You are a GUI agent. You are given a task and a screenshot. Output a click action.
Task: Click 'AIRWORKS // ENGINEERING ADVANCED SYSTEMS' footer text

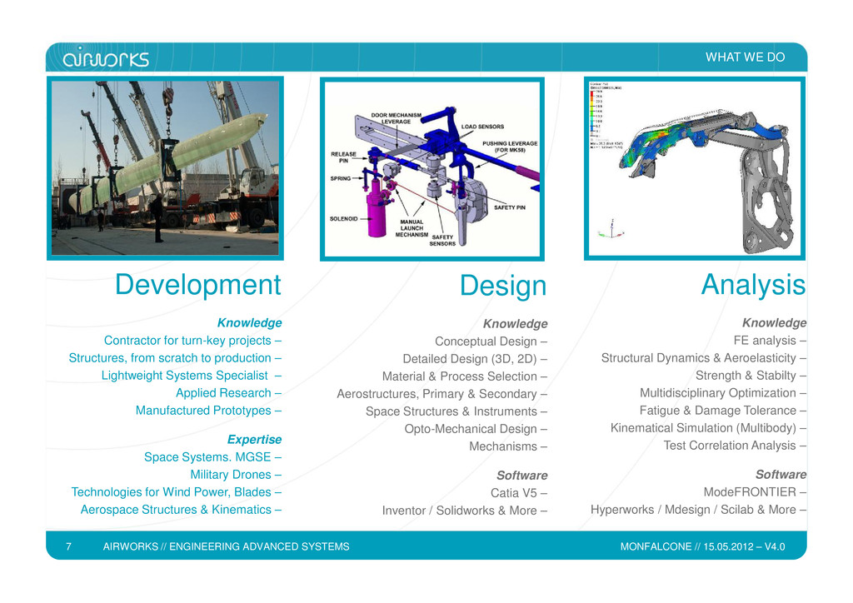(x=227, y=547)
